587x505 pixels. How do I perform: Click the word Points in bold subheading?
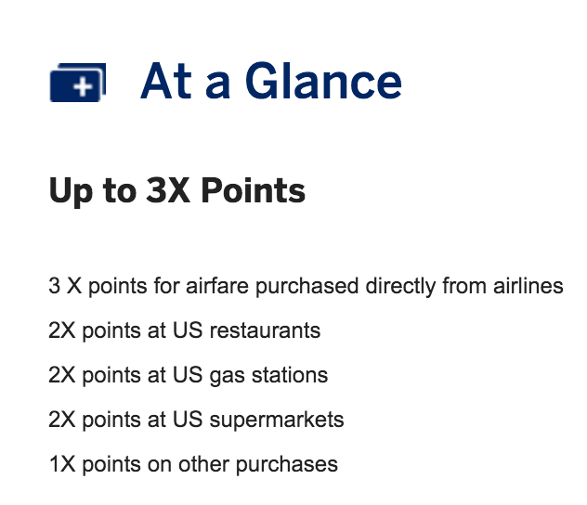click(x=254, y=190)
